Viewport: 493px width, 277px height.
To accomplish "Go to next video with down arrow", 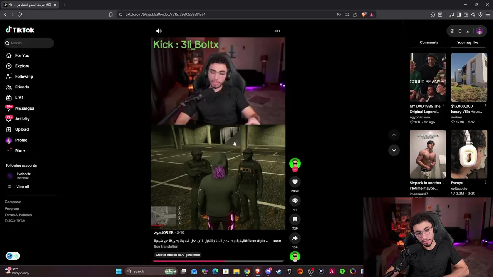I will [394, 150].
